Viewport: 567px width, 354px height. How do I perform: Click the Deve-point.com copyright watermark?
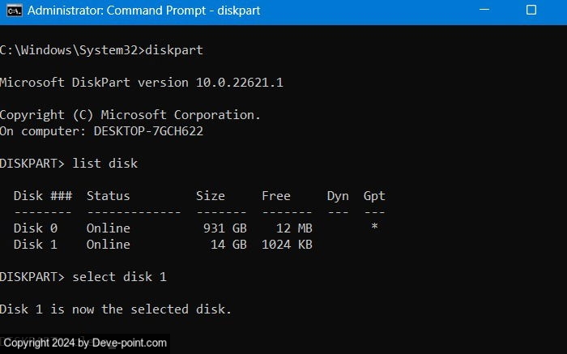85,343
